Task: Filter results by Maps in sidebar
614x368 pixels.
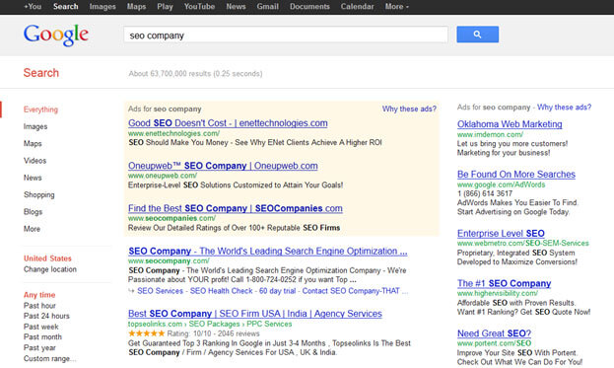Action: (33, 144)
